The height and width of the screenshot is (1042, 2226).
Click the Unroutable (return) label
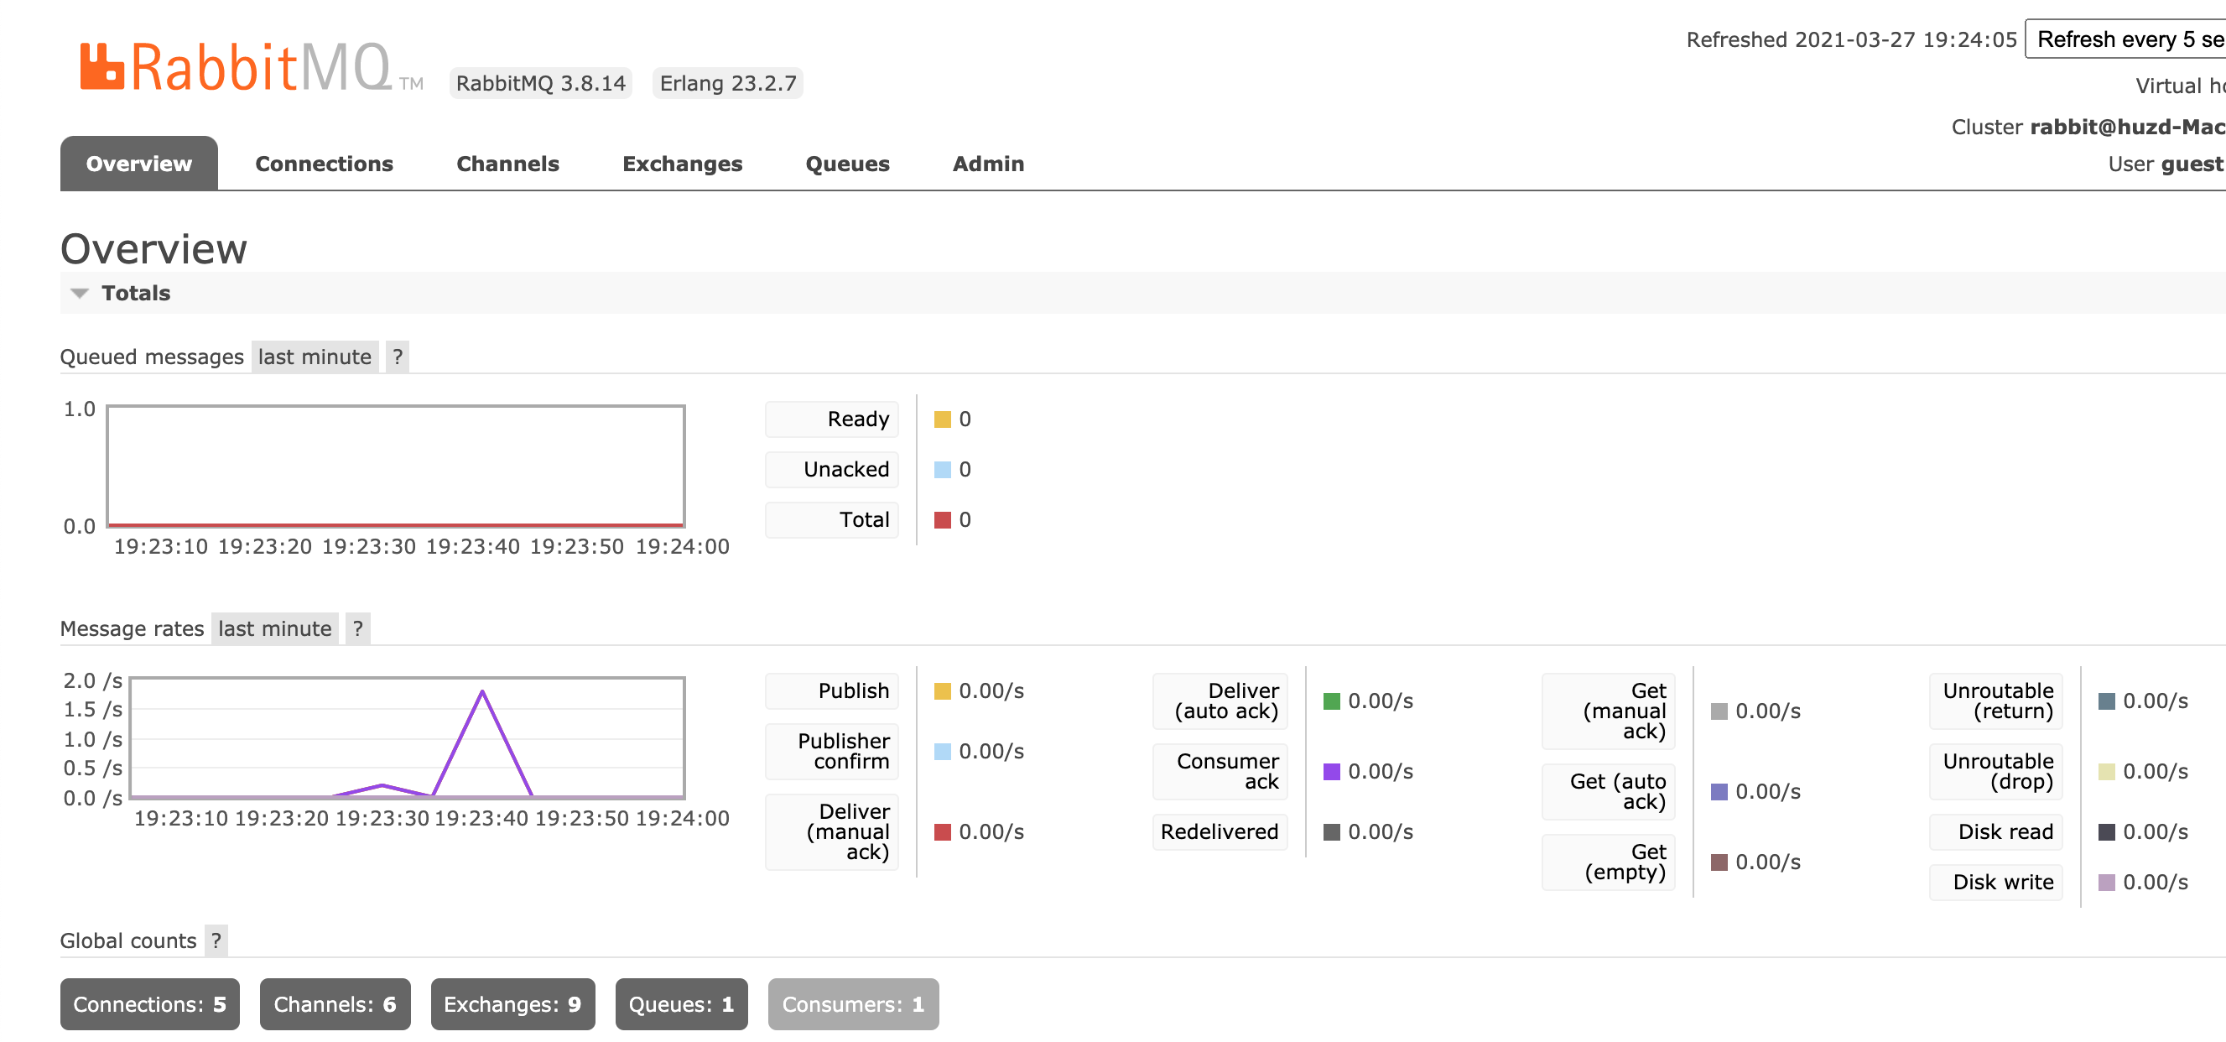pos(1996,701)
